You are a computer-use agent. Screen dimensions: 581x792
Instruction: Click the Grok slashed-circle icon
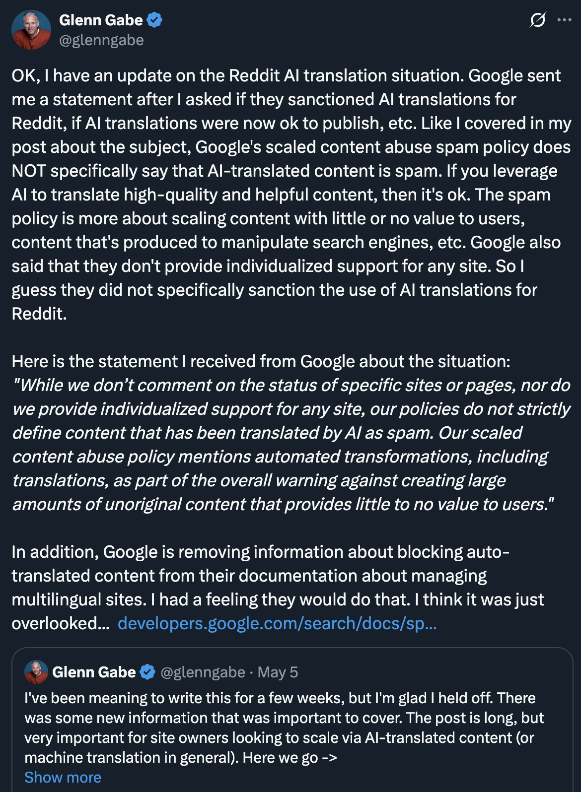click(x=538, y=20)
